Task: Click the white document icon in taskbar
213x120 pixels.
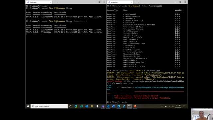Action: pyautogui.click(x=97, y=106)
